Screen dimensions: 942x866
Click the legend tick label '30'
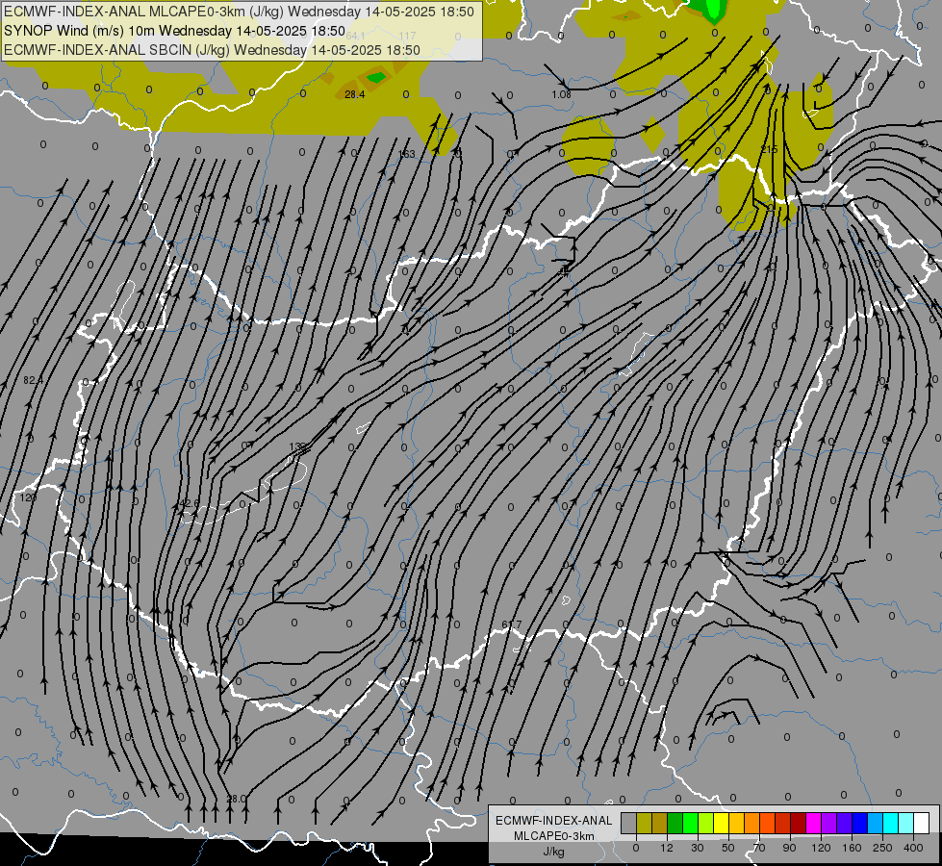click(x=698, y=848)
